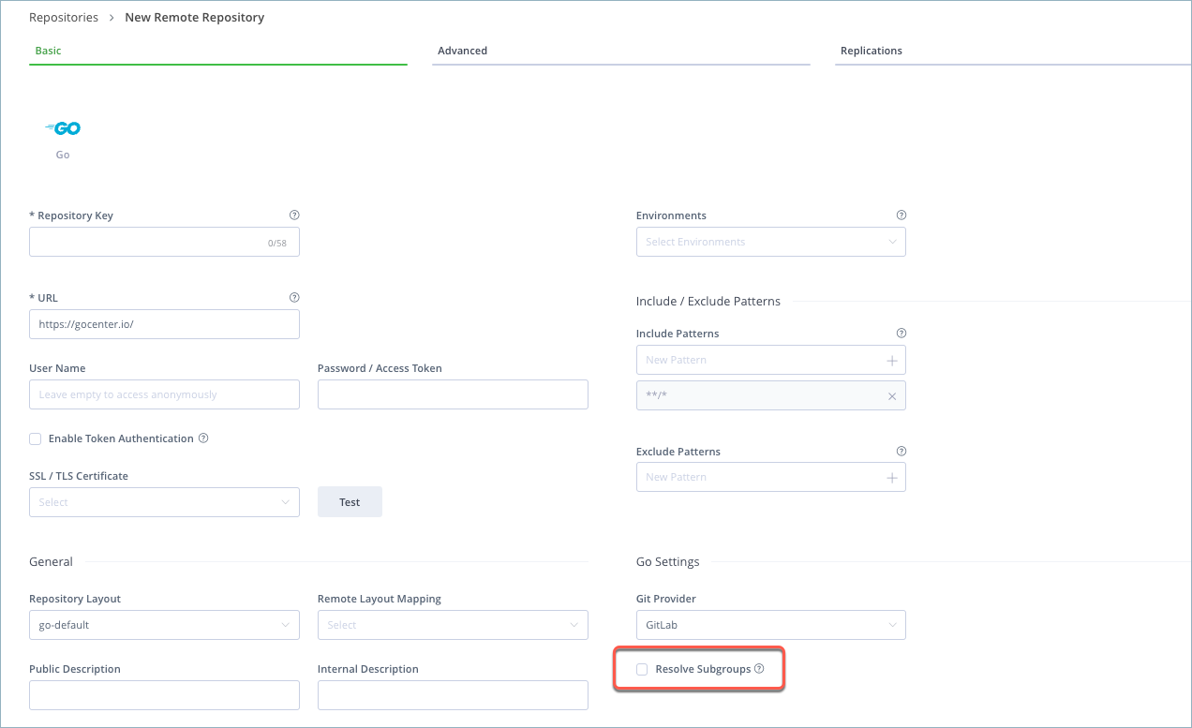Viewport: 1192px width, 728px height.
Task: Click the Test connection button
Action: coord(349,501)
